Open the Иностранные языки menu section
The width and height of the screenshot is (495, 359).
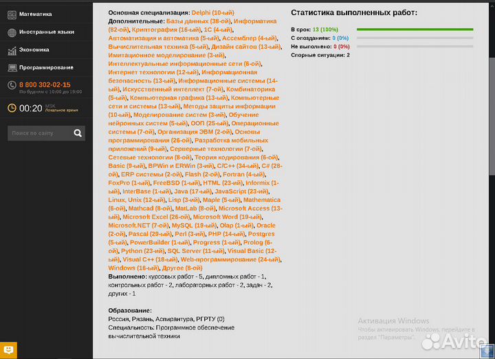click(47, 32)
